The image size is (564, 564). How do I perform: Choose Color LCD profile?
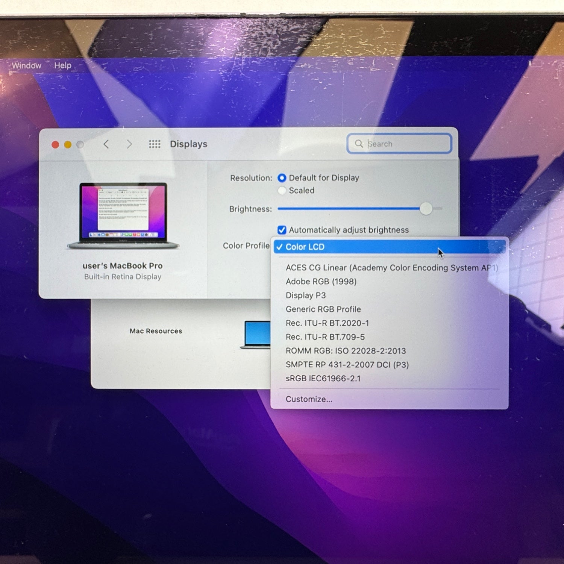click(x=390, y=247)
